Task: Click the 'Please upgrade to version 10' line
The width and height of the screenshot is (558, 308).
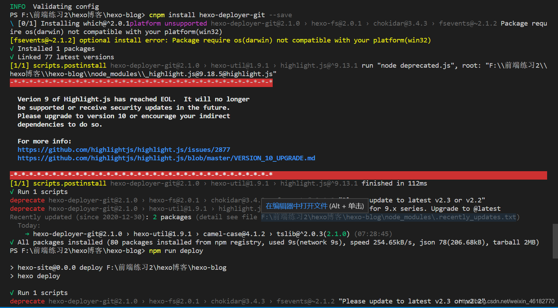Action: pos(124,116)
